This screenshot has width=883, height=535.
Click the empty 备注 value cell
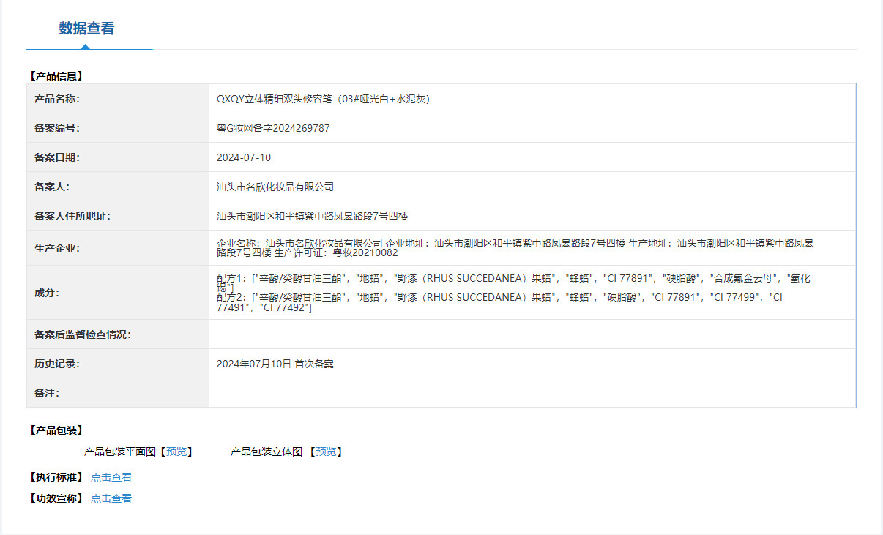[532, 393]
